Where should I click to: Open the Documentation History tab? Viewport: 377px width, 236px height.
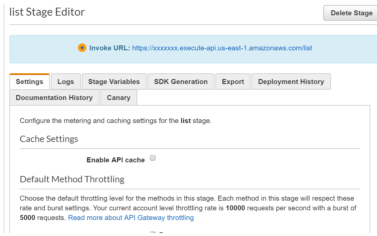click(x=54, y=97)
